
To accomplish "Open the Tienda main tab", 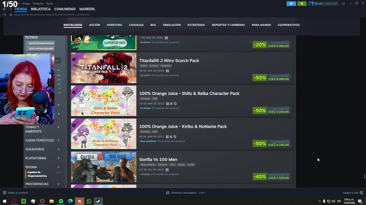I will (x=21, y=9).
